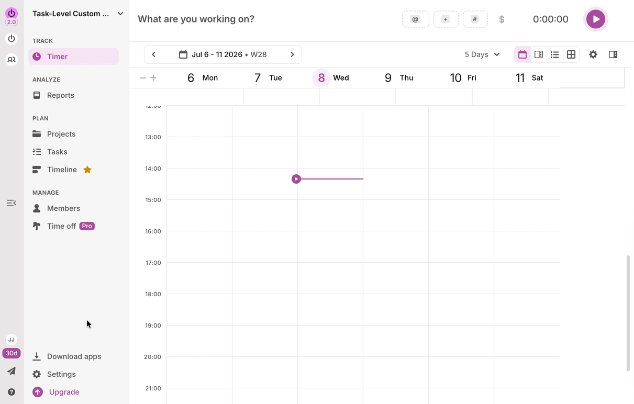Viewport: 634px width, 404px height.
Task: Switch to calendar view icon
Action: (522, 54)
